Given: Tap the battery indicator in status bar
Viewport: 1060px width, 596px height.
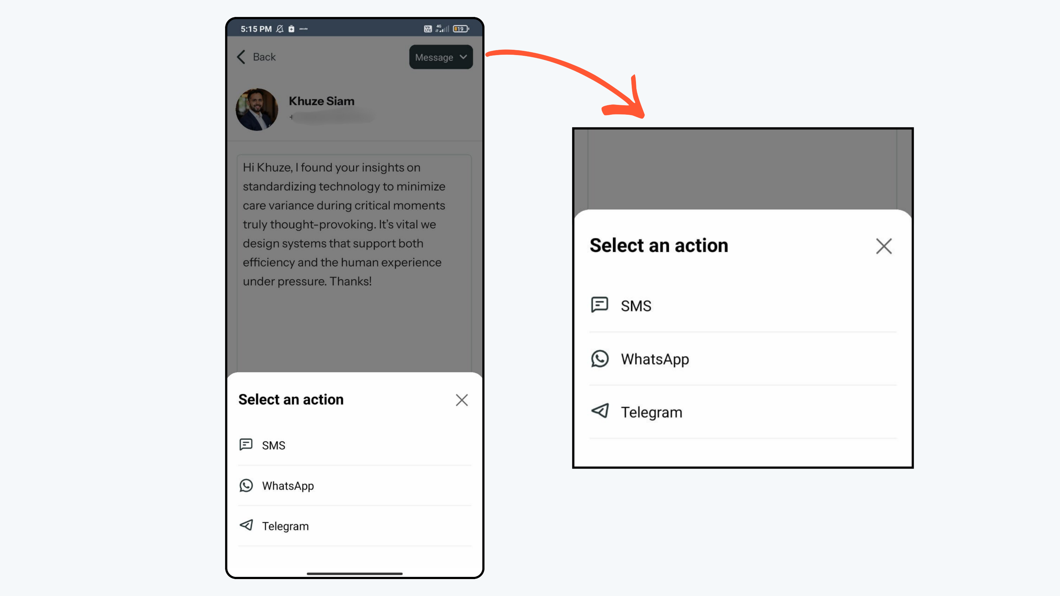Looking at the screenshot, I should [x=461, y=29].
